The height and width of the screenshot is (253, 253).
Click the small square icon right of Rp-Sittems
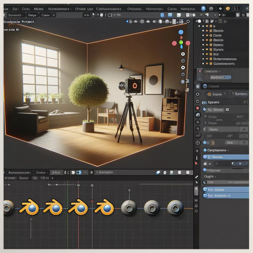pos(227,110)
